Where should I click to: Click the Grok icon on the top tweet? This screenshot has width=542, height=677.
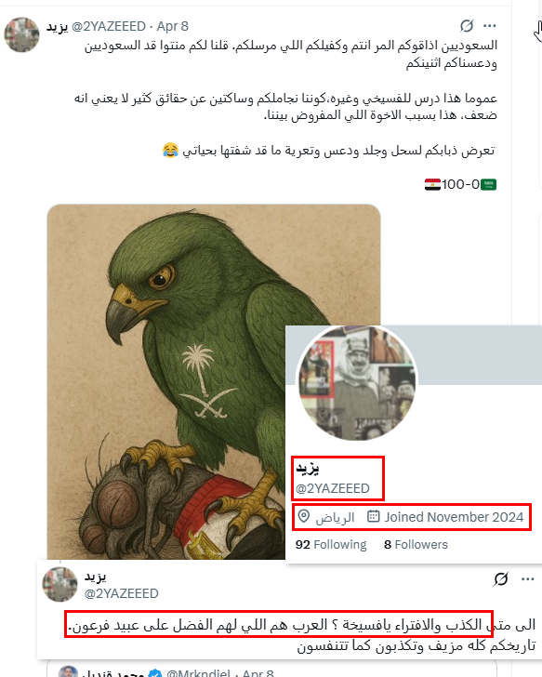pos(467,26)
